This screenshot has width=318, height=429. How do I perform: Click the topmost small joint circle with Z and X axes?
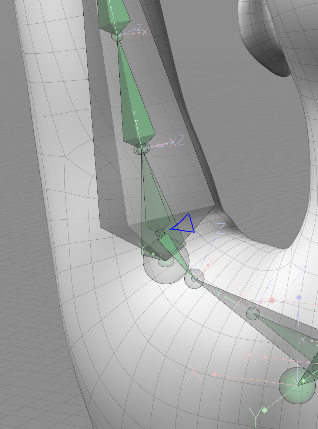pos(117,36)
